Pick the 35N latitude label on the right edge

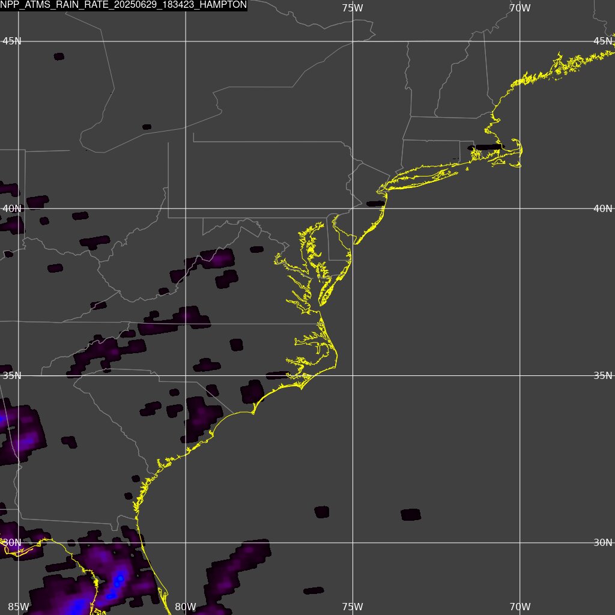pyautogui.click(x=603, y=375)
